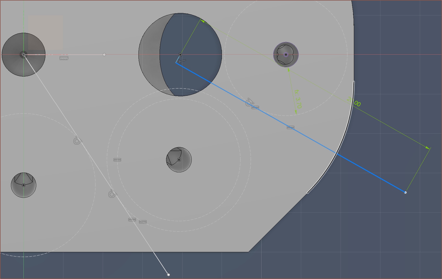442x279 pixels.
Task: Click the equal constraint icon on blue line
Action: (290, 127)
